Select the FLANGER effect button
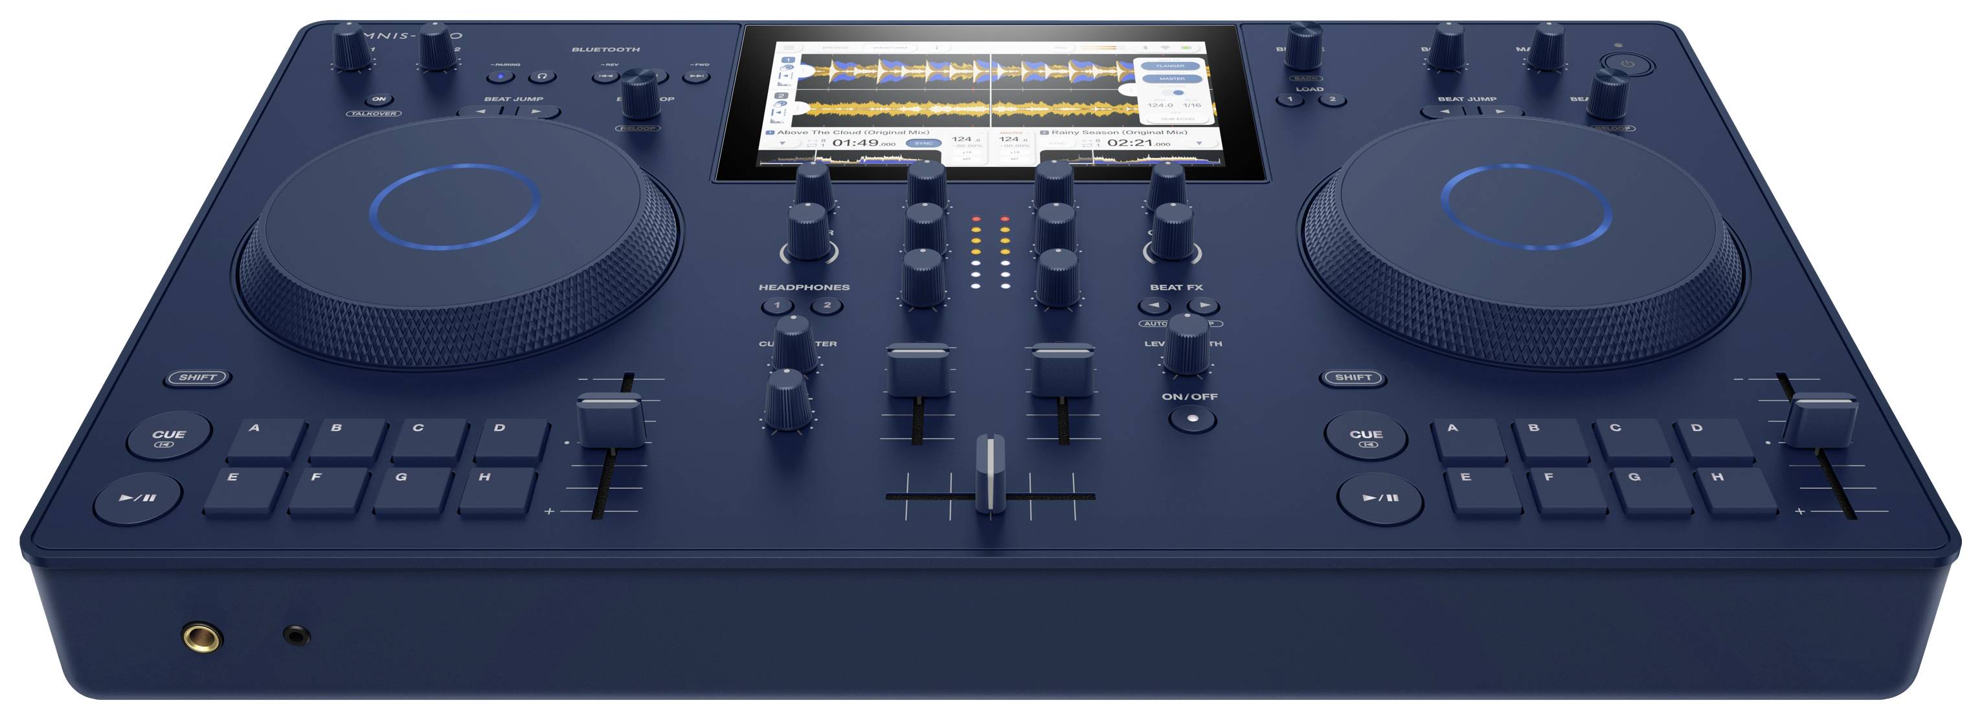 tap(1171, 66)
